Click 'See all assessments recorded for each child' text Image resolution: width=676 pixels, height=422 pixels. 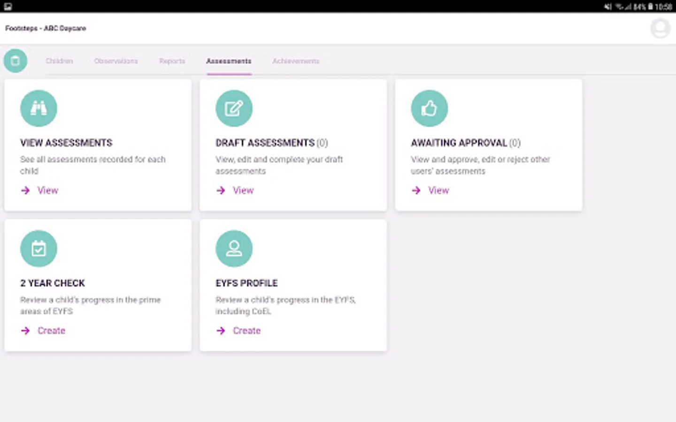tap(93, 165)
